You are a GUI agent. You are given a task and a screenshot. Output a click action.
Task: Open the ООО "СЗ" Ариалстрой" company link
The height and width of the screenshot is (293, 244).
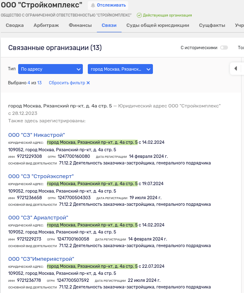pos(38,217)
